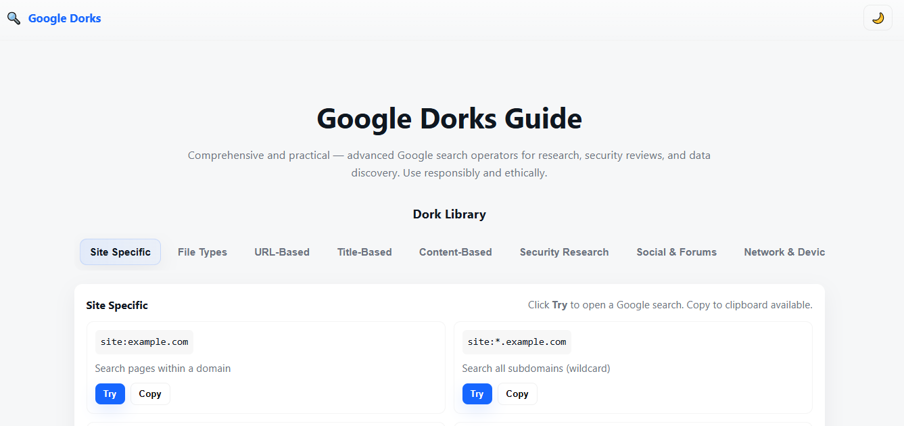The width and height of the screenshot is (904, 426).
Task: Open the Social & Forums category
Action: [676, 252]
